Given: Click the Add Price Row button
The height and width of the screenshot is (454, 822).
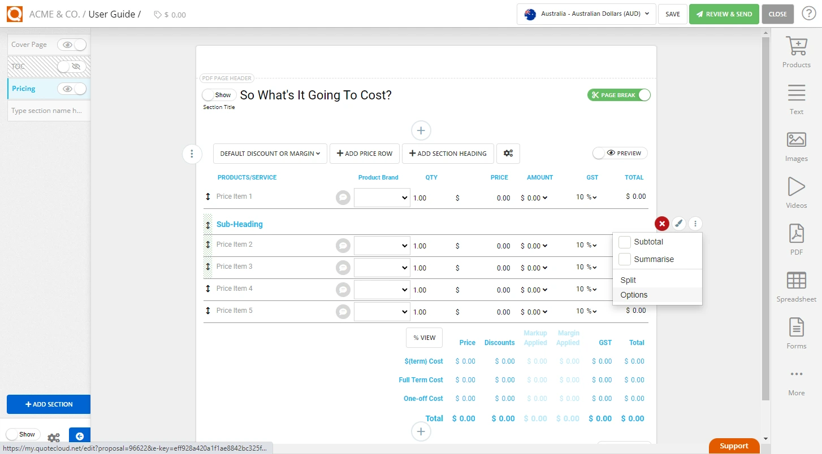Looking at the screenshot, I should point(364,153).
